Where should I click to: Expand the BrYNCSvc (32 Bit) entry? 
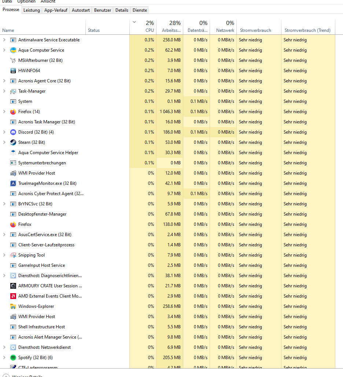pos(4,204)
